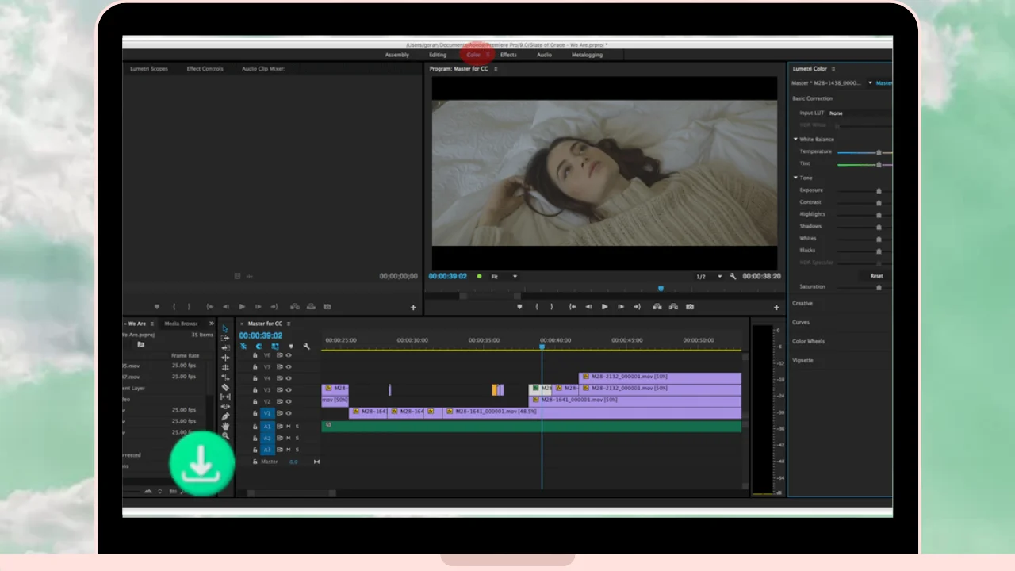This screenshot has width=1015, height=571.
Task: Switch to Audio workspace
Action: click(544, 55)
